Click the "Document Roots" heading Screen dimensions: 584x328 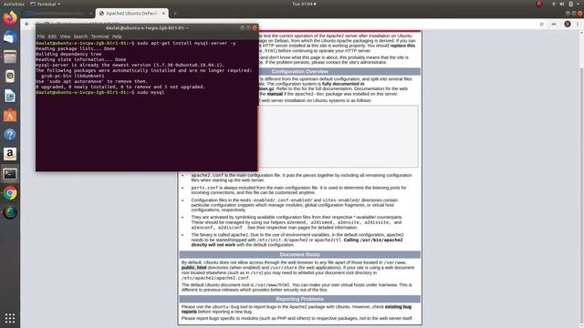[x=300, y=255]
